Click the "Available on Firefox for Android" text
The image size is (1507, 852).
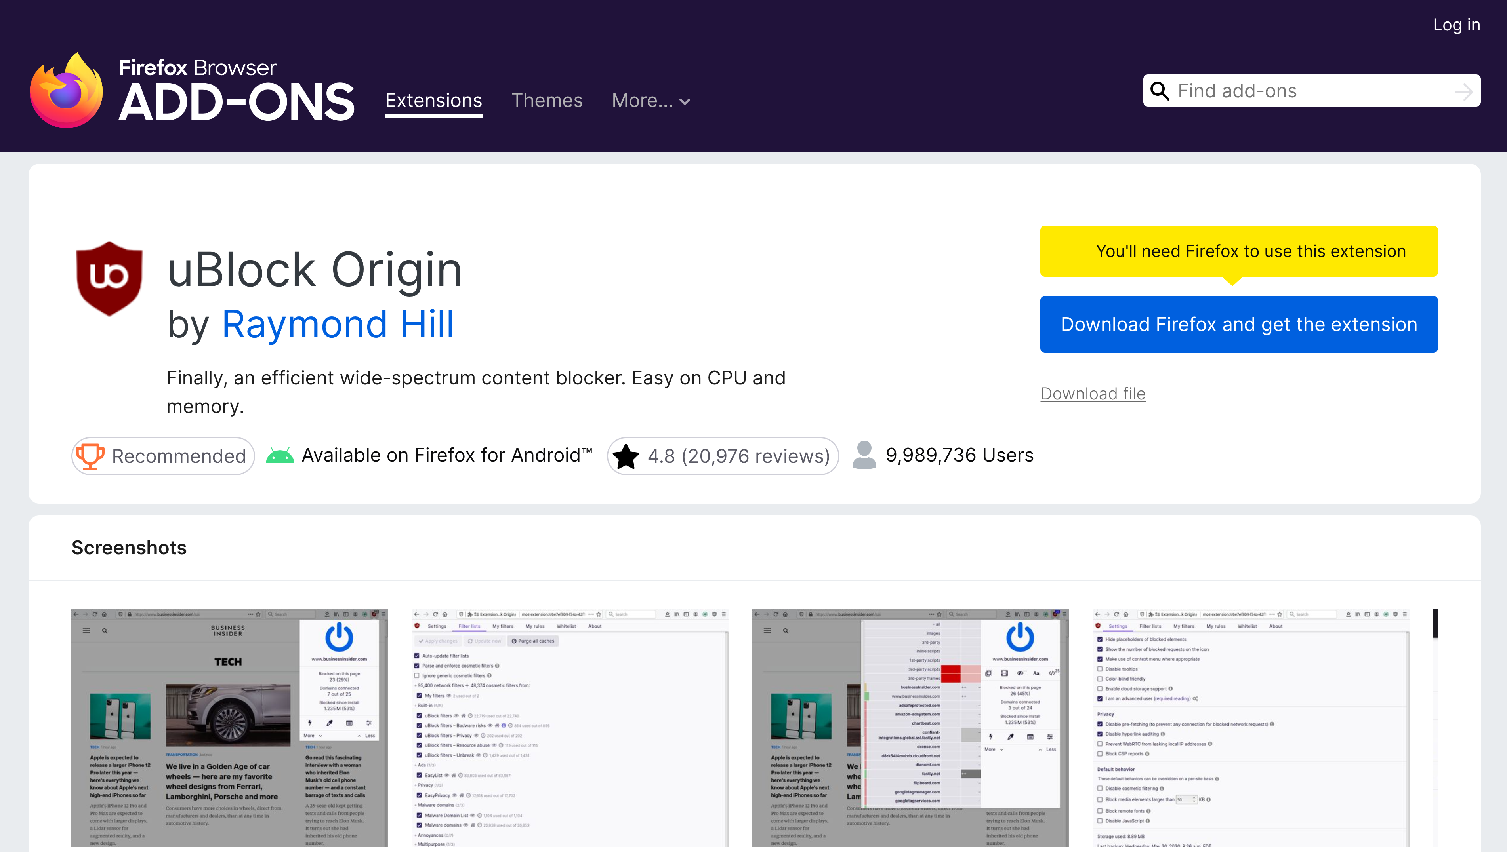(x=447, y=455)
